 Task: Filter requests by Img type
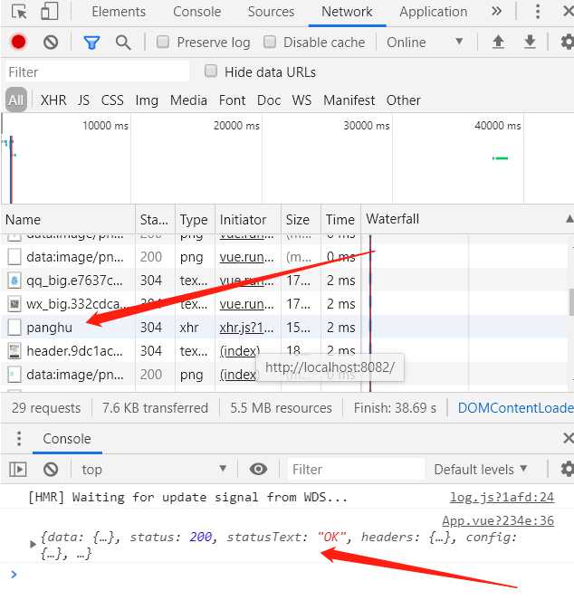pyautogui.click(x=147, y=100)
